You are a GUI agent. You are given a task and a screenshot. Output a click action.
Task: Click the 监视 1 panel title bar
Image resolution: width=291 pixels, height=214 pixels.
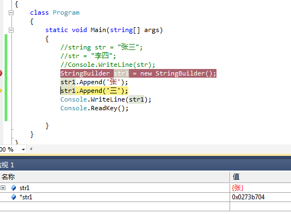pyautogui.click(x=146, y=165)
